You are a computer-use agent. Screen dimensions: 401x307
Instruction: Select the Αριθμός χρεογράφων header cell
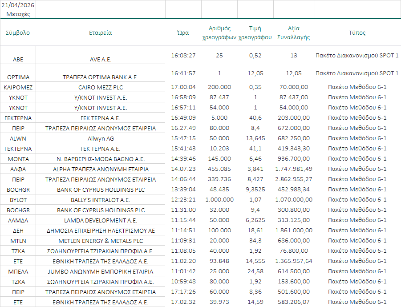click(x=219, y=33)
